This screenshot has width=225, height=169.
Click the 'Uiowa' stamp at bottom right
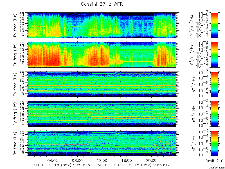217,168
